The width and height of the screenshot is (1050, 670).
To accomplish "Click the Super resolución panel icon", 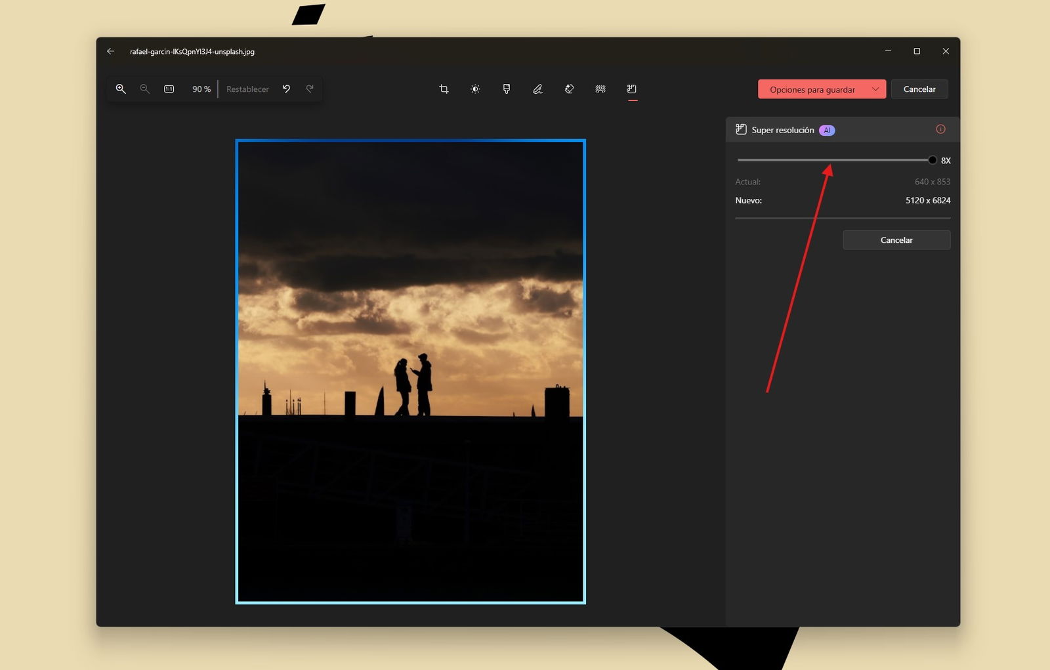I will 741,129.
